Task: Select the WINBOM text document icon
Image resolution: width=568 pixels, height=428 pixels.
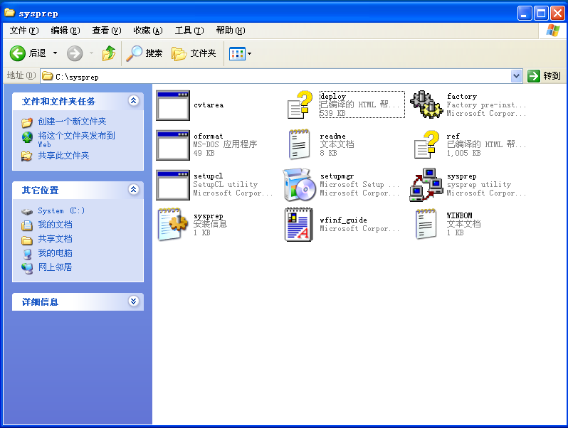Action: [x=426, y=224]
